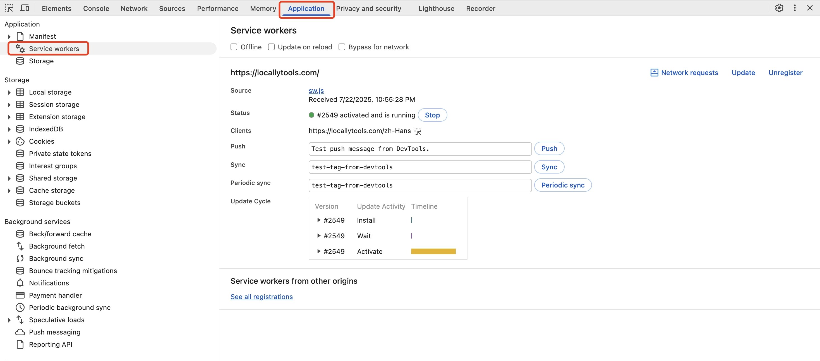Tick Bypass for network checkbox
820x361 pixels.
[342, 47]
